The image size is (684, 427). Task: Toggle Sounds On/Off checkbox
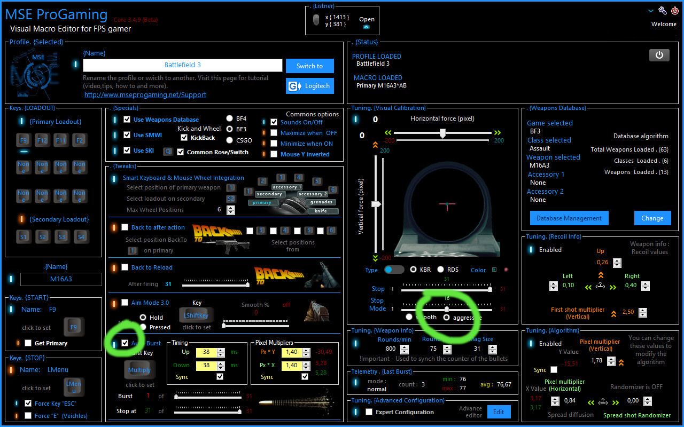[x=274, y=122]
